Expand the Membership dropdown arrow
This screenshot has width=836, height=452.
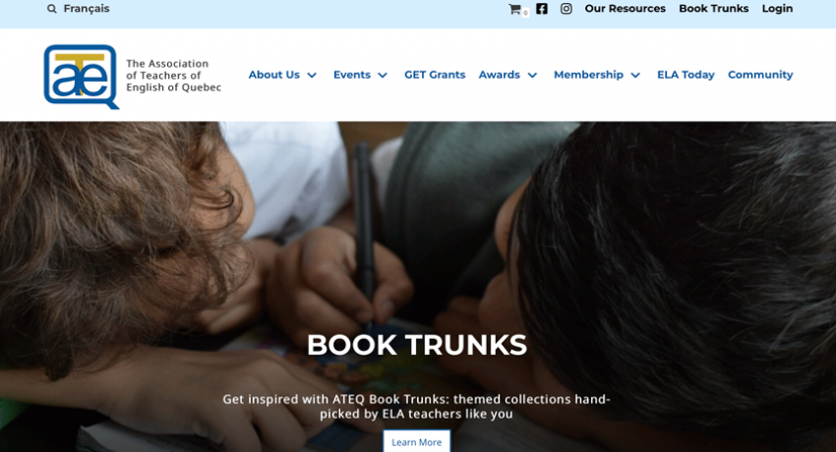coord(635,75)
